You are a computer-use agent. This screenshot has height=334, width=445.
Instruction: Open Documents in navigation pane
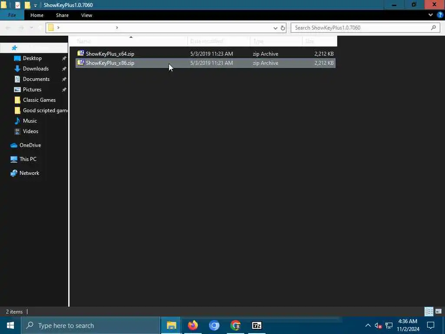36,79
